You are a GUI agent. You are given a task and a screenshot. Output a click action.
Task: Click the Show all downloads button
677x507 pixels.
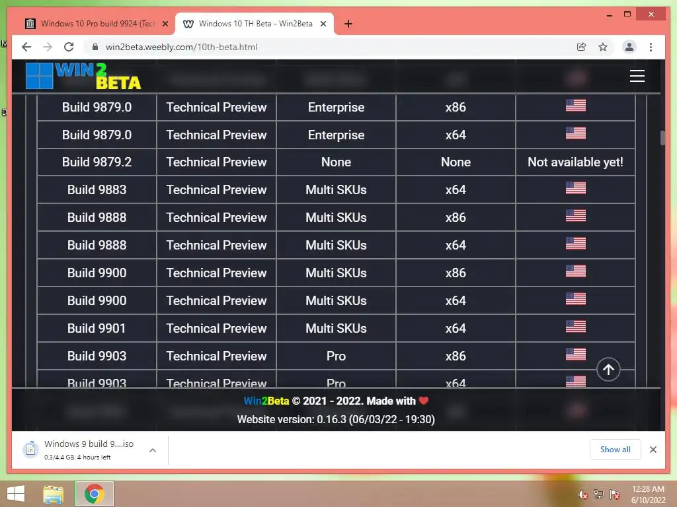615,450
